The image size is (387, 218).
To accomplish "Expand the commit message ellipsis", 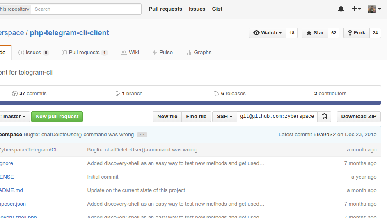I will 142,135.
